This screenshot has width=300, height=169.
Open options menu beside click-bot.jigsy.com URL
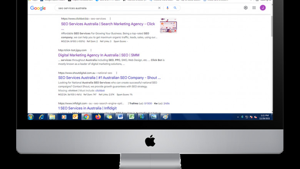coord(91,50)
